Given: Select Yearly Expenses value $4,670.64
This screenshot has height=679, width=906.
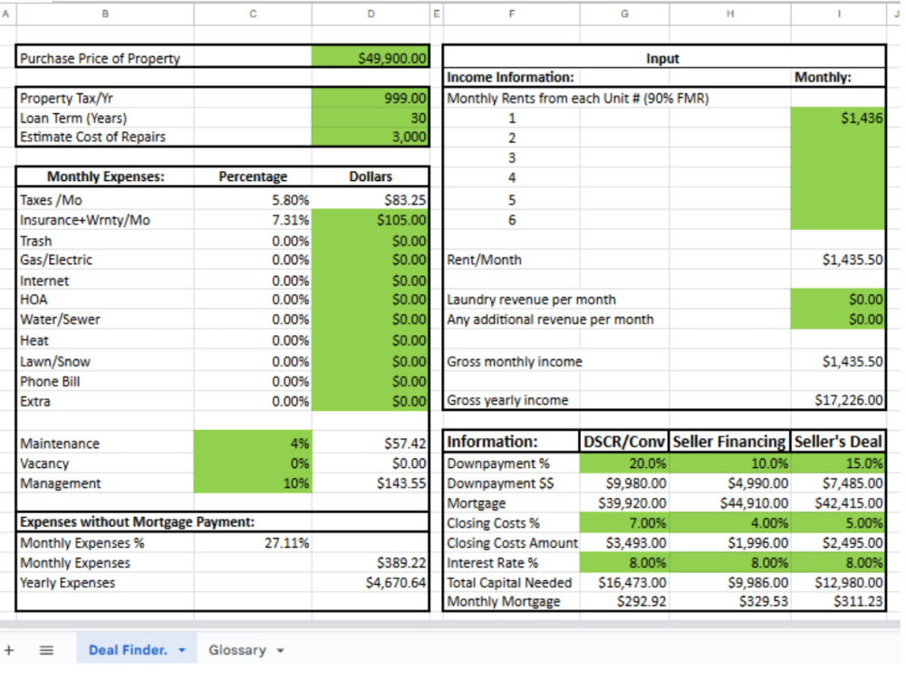Looking at the screenshot, I should pos(371,582).
